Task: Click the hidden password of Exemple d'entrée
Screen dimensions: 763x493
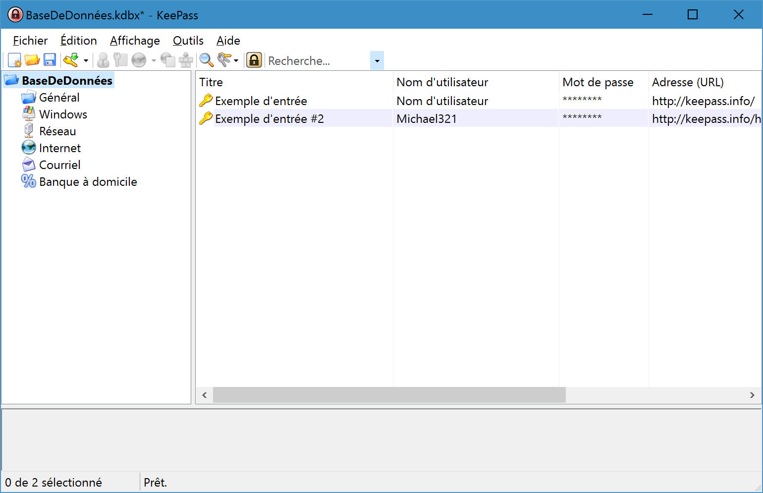Action: tap(582, 100)
